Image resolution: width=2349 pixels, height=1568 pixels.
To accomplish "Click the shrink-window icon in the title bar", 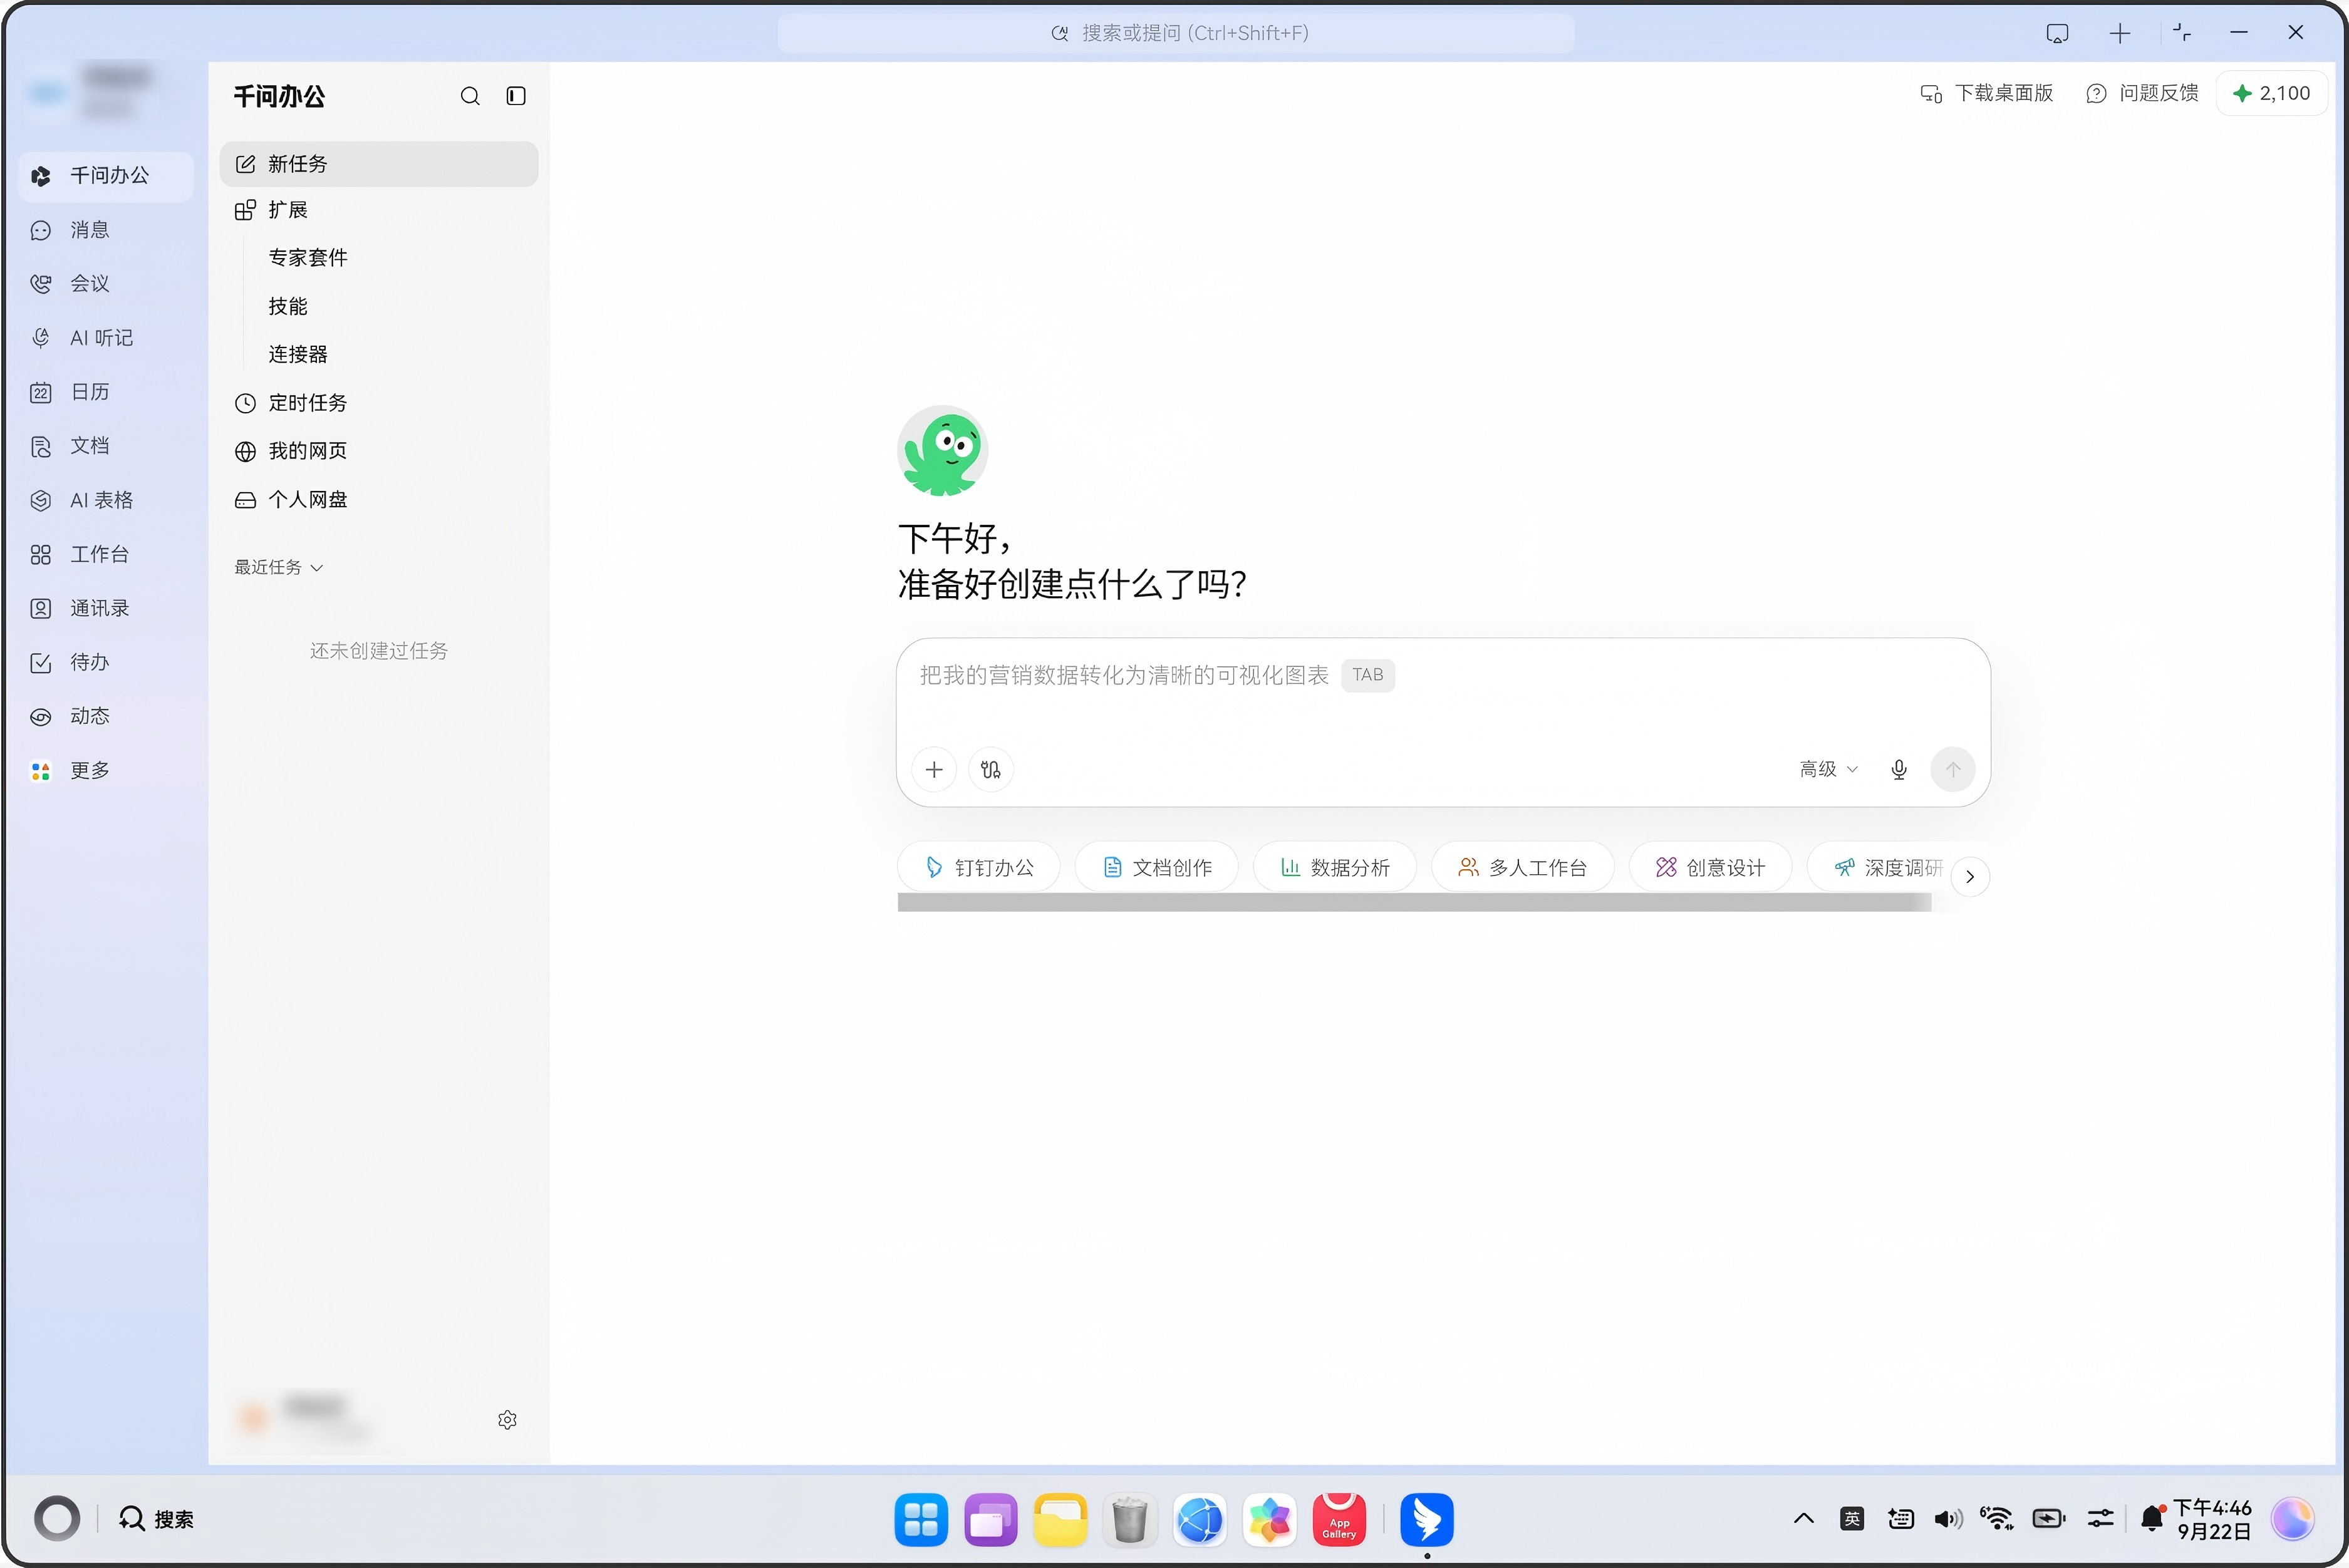I will click(x=2182, y=33).
